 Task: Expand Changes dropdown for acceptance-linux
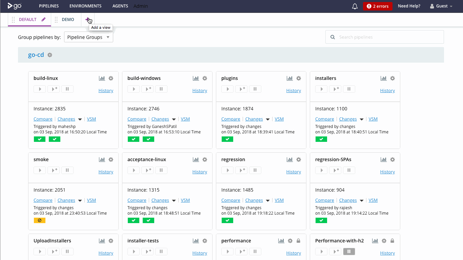tap(174, 200)
